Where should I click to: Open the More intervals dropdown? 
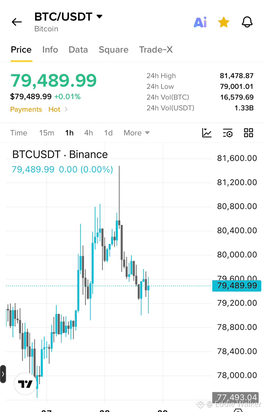tap(136, 133)
